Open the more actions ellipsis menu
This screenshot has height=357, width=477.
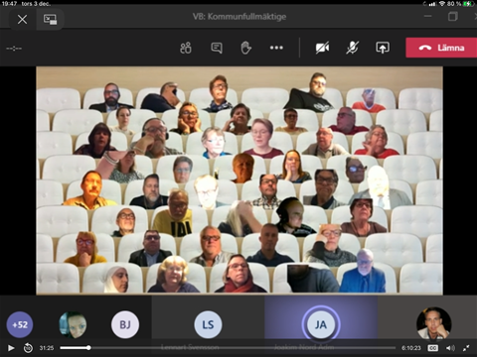276,48
